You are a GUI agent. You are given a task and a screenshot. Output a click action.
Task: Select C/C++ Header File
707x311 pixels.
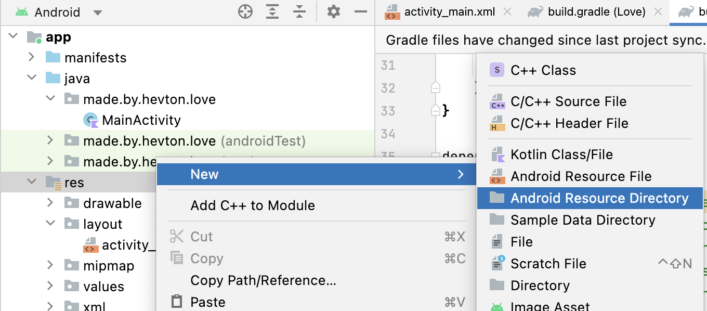tap(590, 123)
